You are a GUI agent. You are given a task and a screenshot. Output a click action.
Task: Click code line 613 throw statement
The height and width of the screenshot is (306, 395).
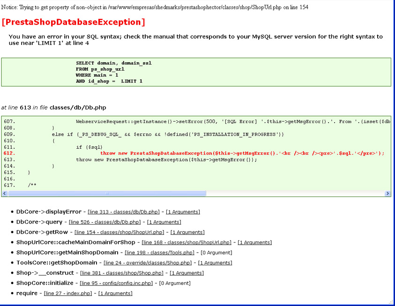click(166, 160)
